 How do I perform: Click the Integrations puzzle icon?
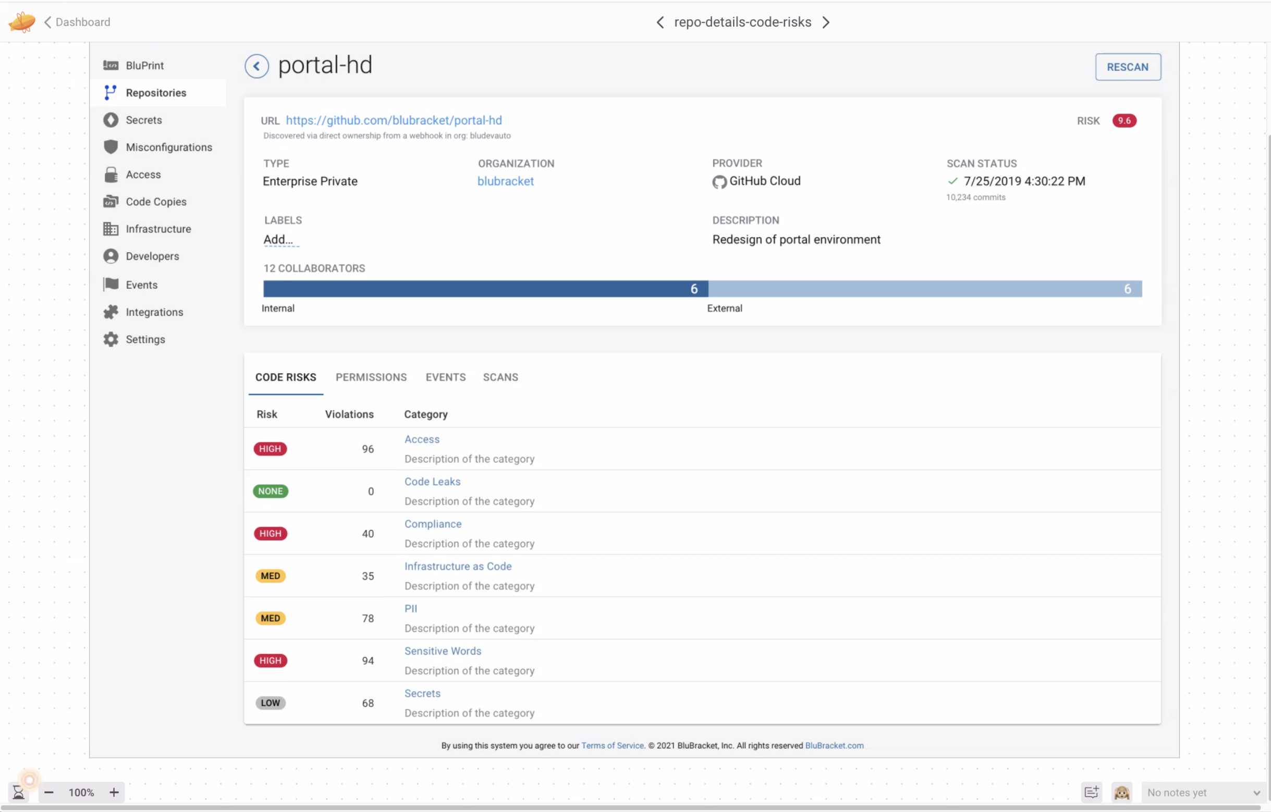click(111, 312)
